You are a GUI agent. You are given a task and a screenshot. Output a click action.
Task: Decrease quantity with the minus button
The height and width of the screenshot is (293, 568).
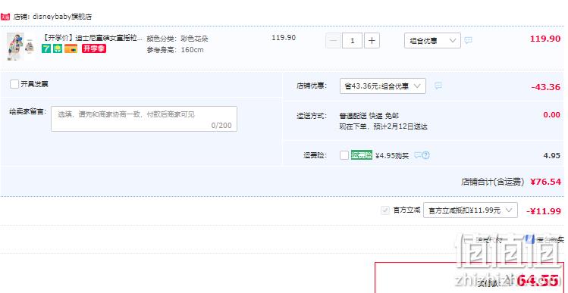333,41
